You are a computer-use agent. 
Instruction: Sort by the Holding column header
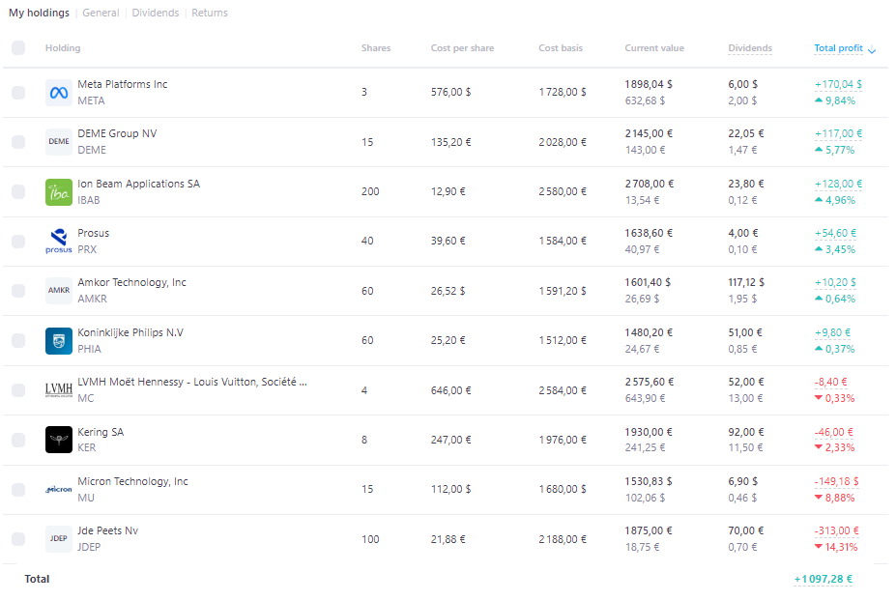[x=63, y=48]
